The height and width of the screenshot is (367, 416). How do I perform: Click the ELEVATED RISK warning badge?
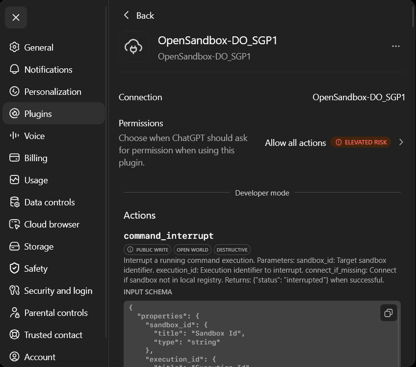[361, 142]
